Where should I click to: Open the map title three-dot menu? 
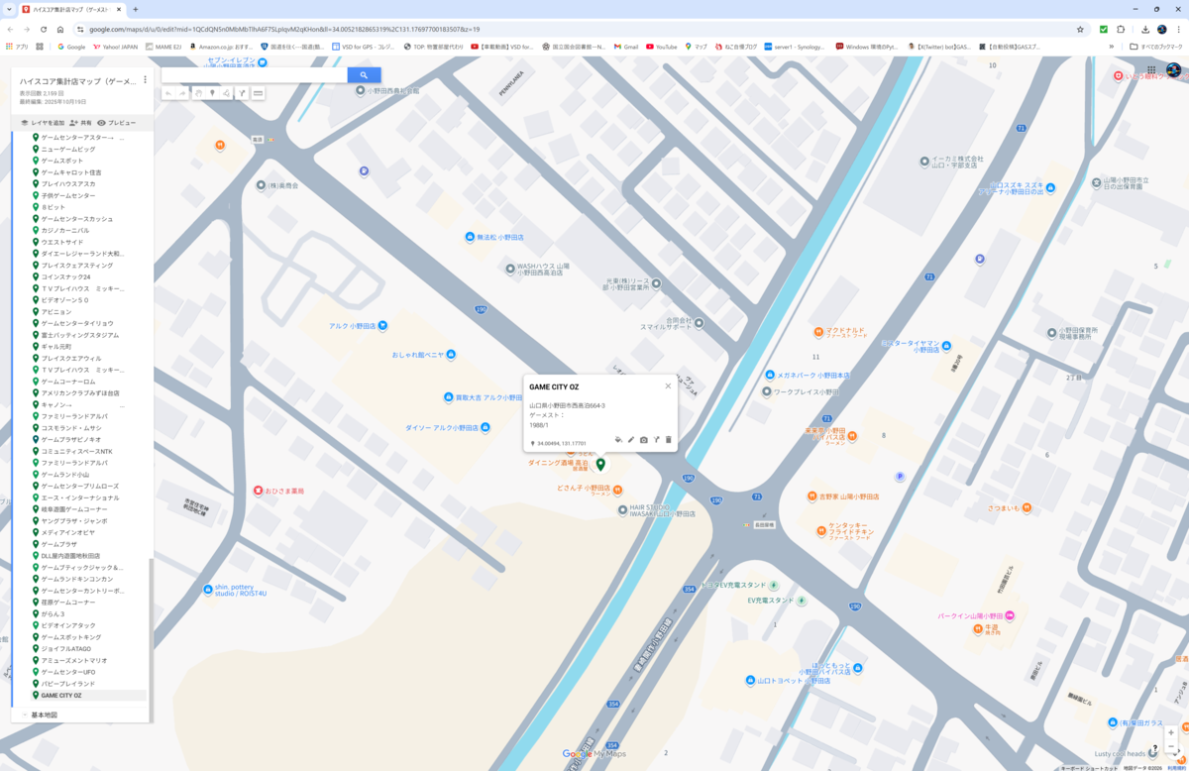click(x=145, y=79)
